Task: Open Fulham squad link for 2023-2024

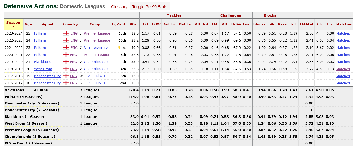Action: point(40,34)
